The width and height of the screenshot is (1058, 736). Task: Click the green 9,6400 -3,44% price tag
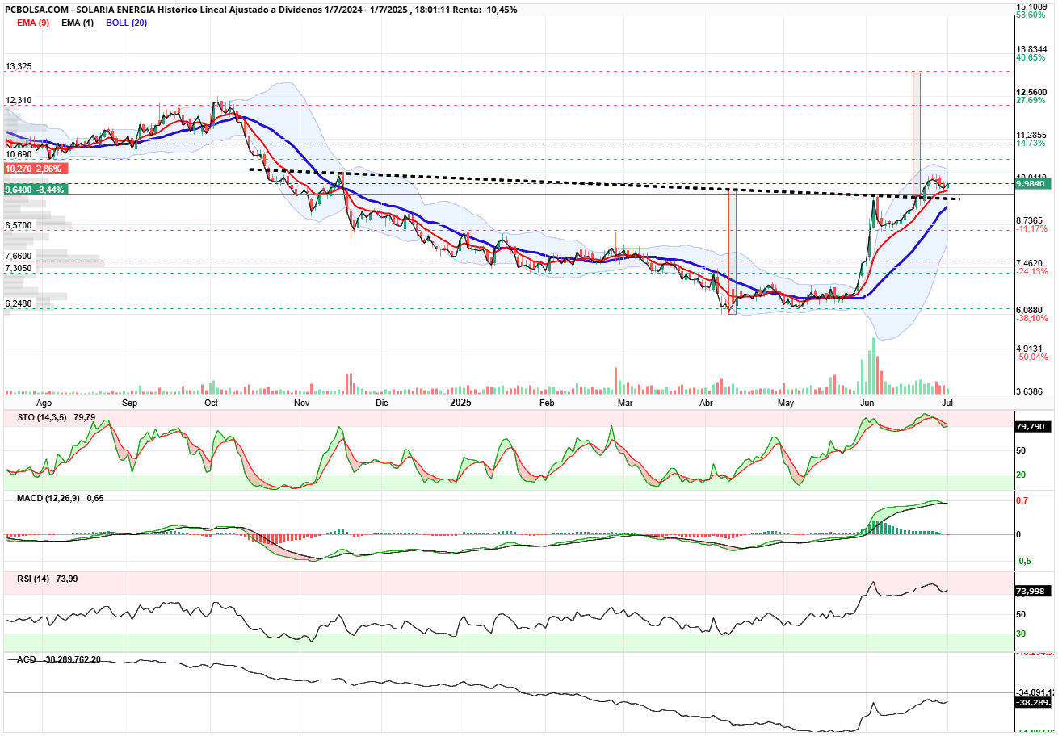tap(36, 189)
